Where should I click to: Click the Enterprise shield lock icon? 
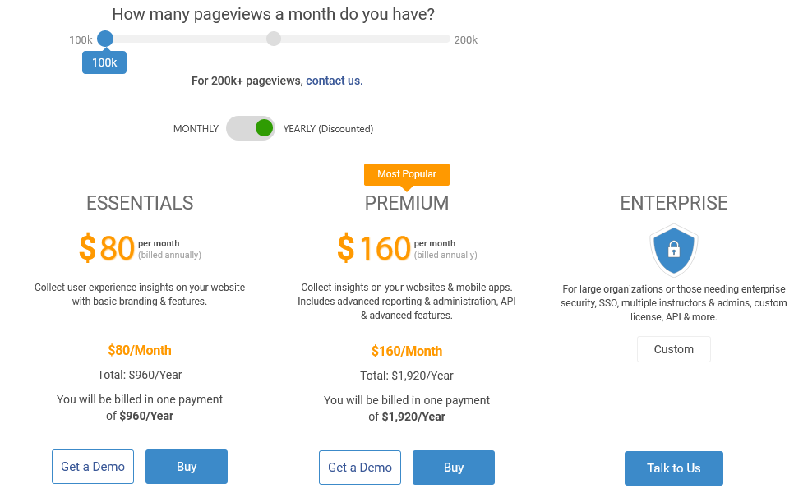673,250
